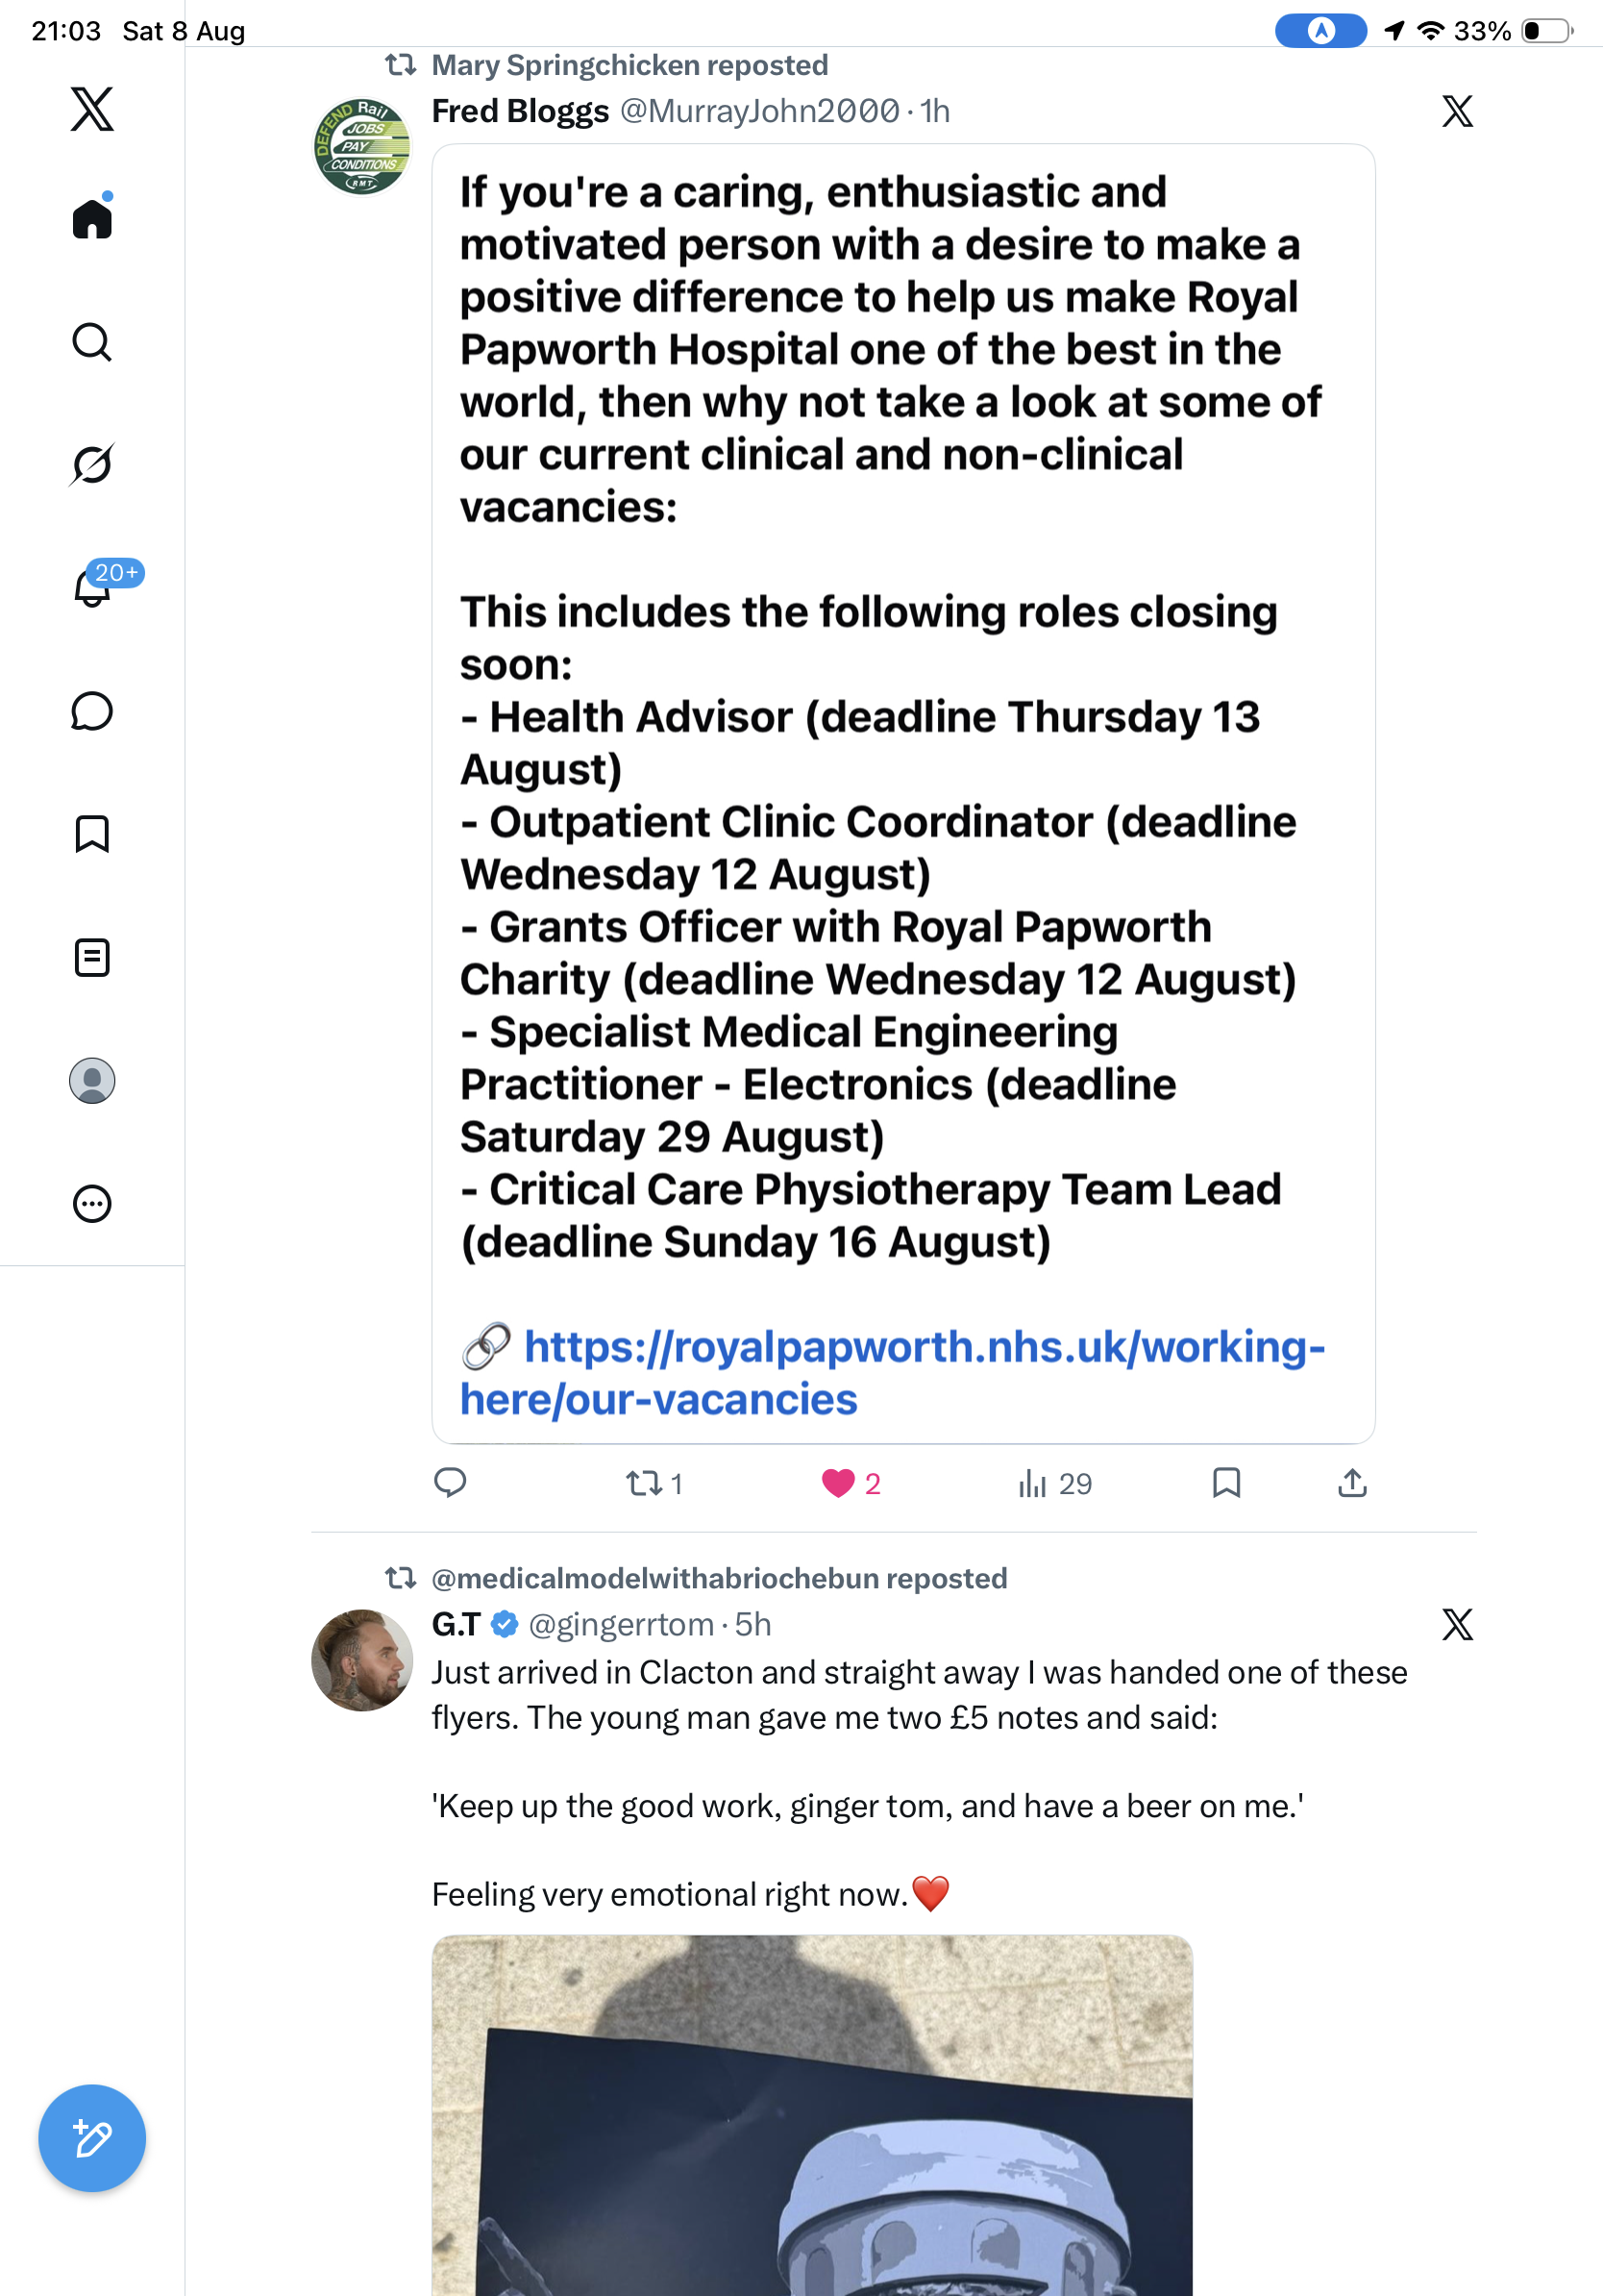Open the Home feed icon
The width and height of the screenshot is (1603, 2296).
point(92,217)
